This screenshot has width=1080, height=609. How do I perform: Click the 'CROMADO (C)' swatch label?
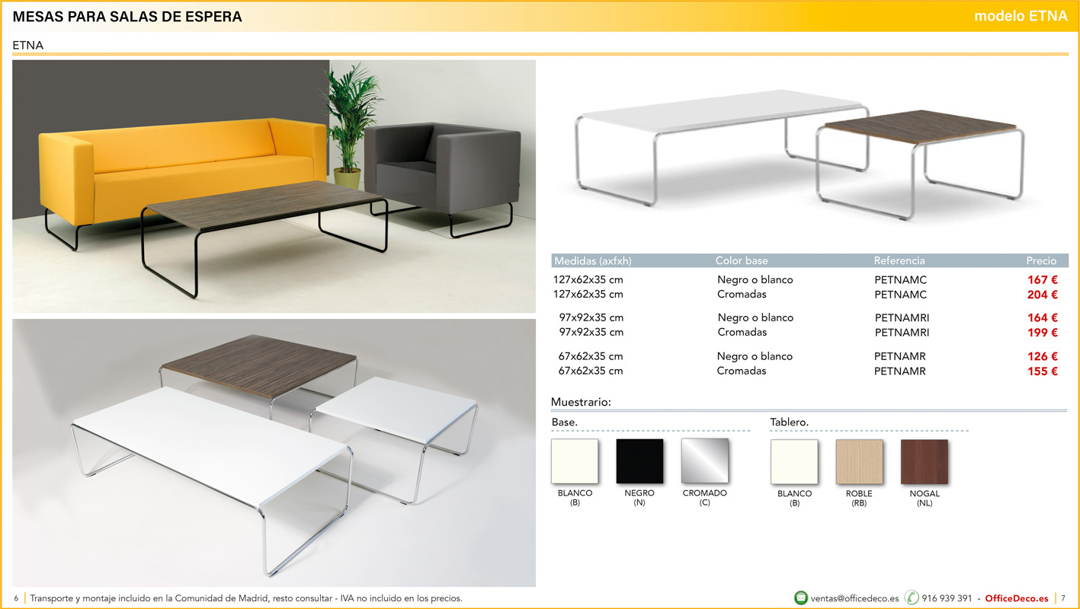[705, 498]
